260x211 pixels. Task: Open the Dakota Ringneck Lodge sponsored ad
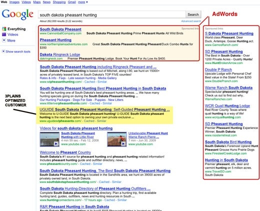pos(60,54)
